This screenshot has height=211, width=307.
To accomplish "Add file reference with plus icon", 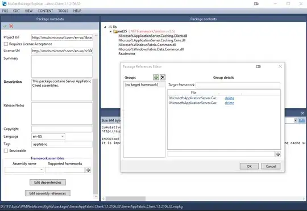I will [x=278, y=154].
